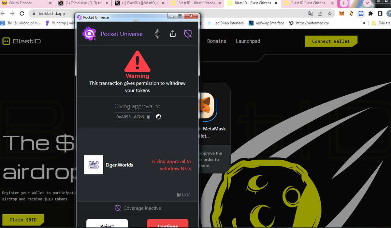The image size is (391, 228).
Task: Open the profile avatar T
Action: [389, 14]
